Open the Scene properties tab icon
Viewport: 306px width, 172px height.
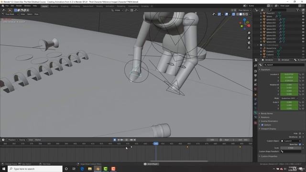(255, 85)
